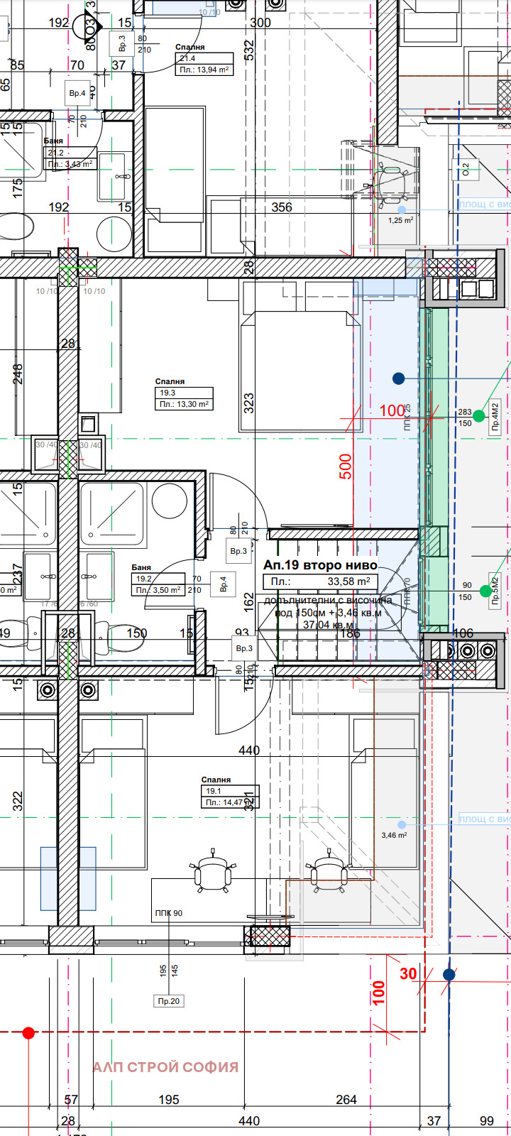This screenshot has height=1136, width=511.
Task: Click the left office chair in bedroom 19.1
Action: pyautogui.click(x=213, y=870)
